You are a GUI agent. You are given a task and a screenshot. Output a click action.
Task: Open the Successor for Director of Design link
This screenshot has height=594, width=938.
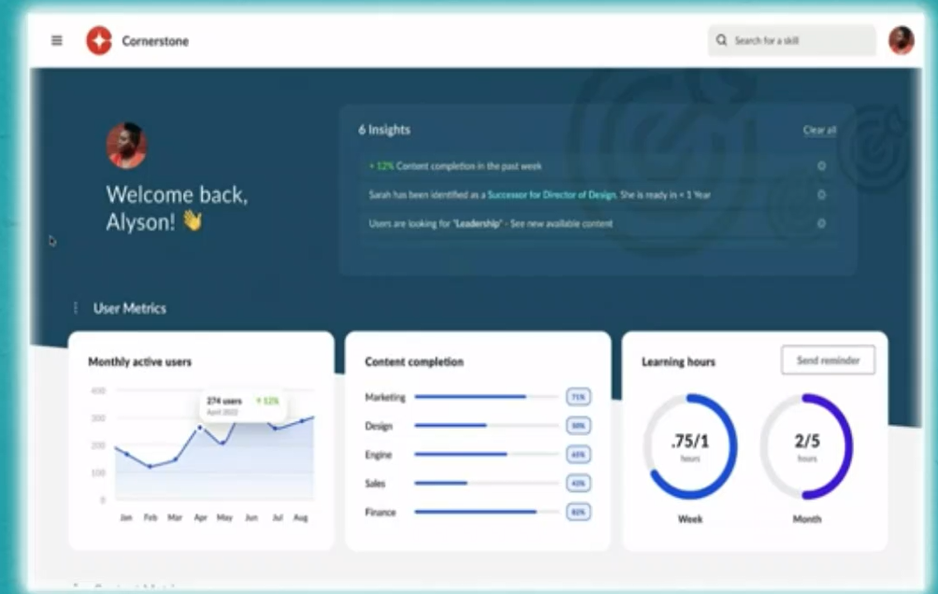click(551, 195)
